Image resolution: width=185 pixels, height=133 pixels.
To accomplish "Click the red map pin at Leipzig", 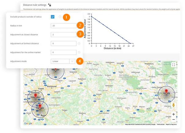I will (166, 91).
